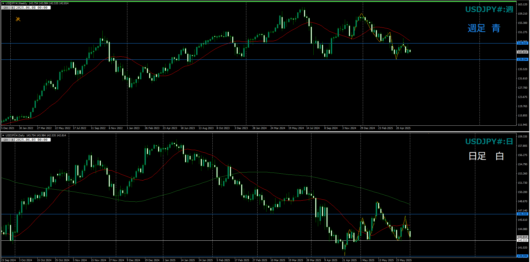Viewport: 530px width, 262px height.
Task: Click the 141.020 price on daily scale
Action: coord(522,248)
